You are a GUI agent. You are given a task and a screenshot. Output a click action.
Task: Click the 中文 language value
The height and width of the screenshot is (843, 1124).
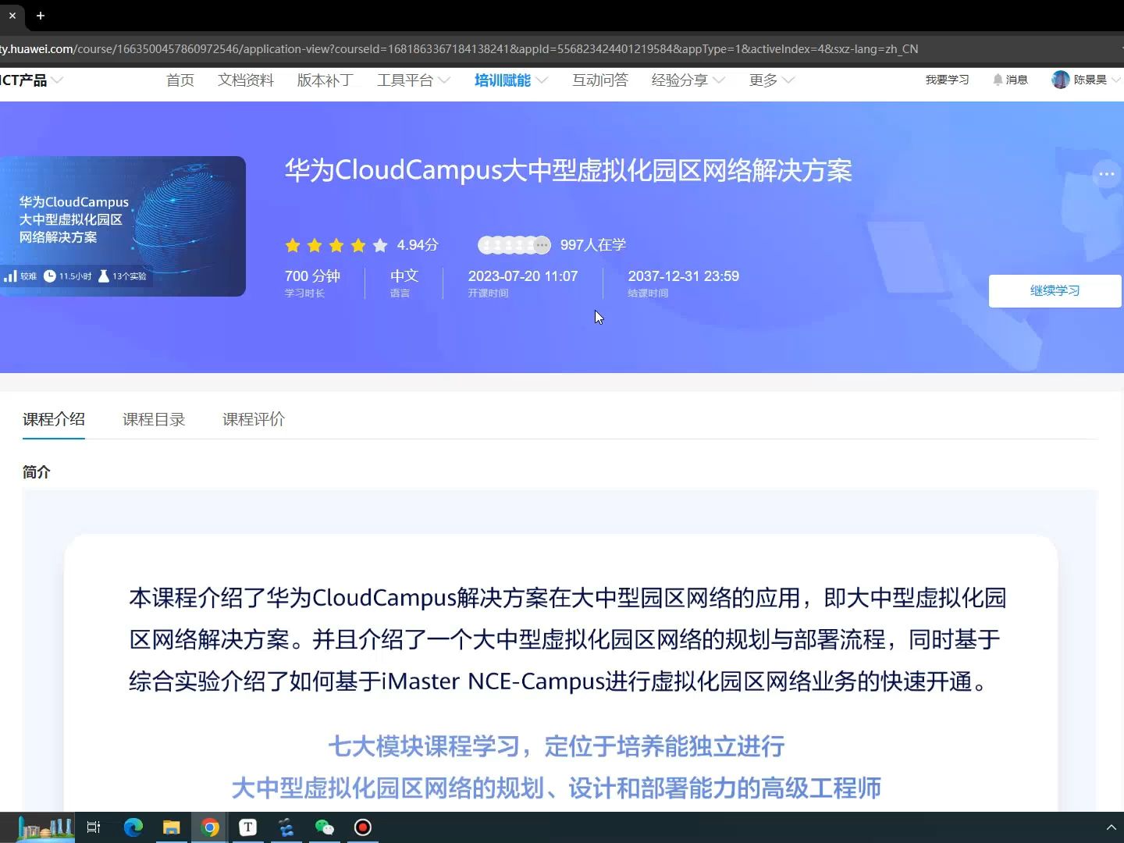(404, 276)
